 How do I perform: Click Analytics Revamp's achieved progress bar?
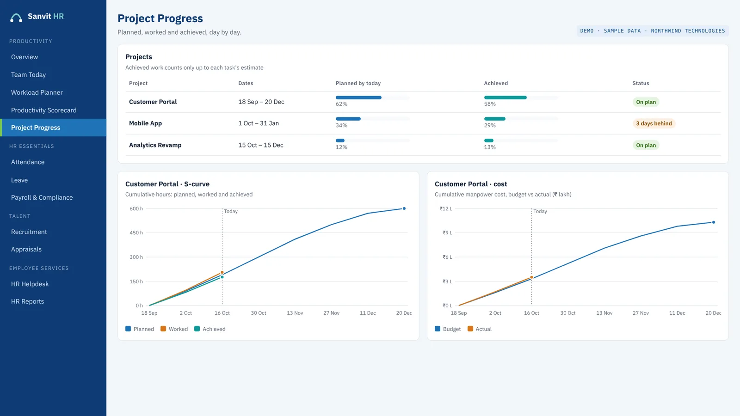521,141
